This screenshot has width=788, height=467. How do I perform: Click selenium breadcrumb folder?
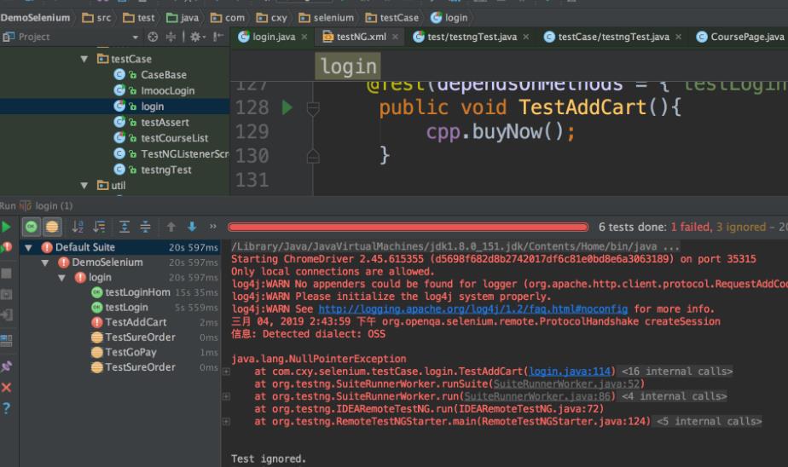coord(326,18)
